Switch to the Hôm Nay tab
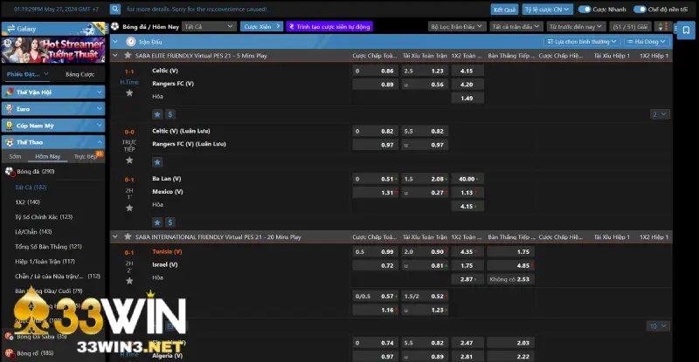Viewport: 699px width, 362px height. 48,156
